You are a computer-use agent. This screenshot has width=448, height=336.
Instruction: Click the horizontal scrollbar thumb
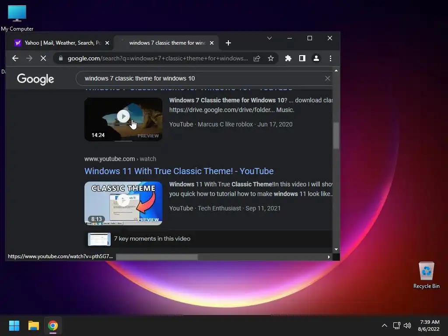pyautogui.click(x=157, y=257)
